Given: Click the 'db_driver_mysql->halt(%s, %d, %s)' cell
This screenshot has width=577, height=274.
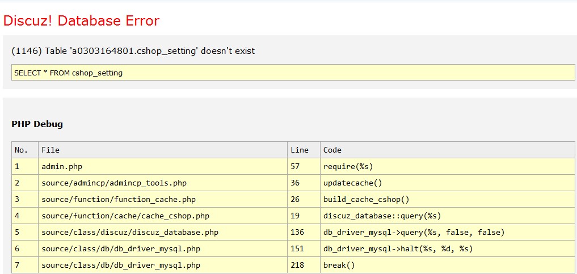Looking at the screenshot, I should pyautogui.click(x=448, y=249).
